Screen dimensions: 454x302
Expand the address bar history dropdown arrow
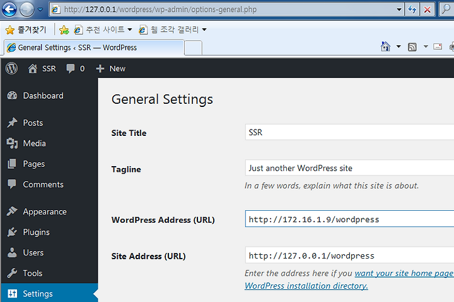coord(399,9)
